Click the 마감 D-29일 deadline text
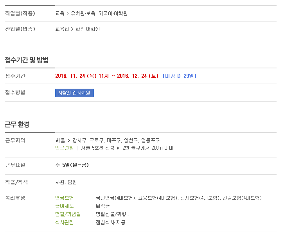This screenshot has width=284, height=243. (180, 76)
